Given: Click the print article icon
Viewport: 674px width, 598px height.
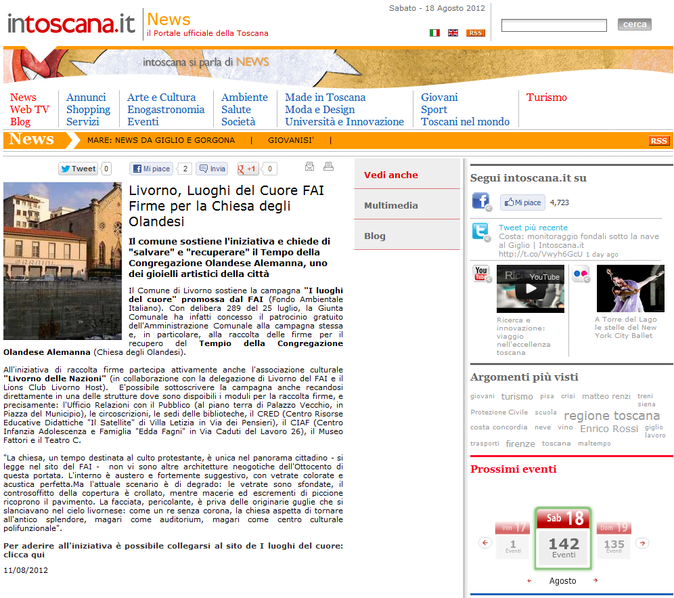Looking at the screenshot, I should 328,167.
